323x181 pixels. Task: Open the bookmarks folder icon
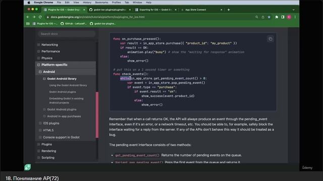(28, 24)
